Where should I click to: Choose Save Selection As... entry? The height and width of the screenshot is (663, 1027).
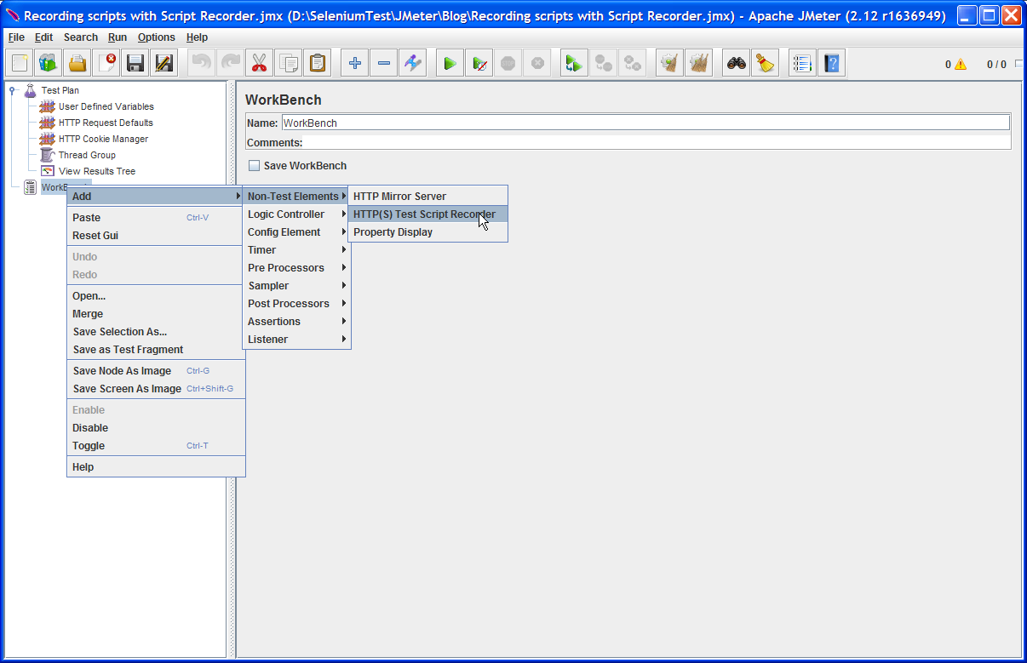point(156,331)
